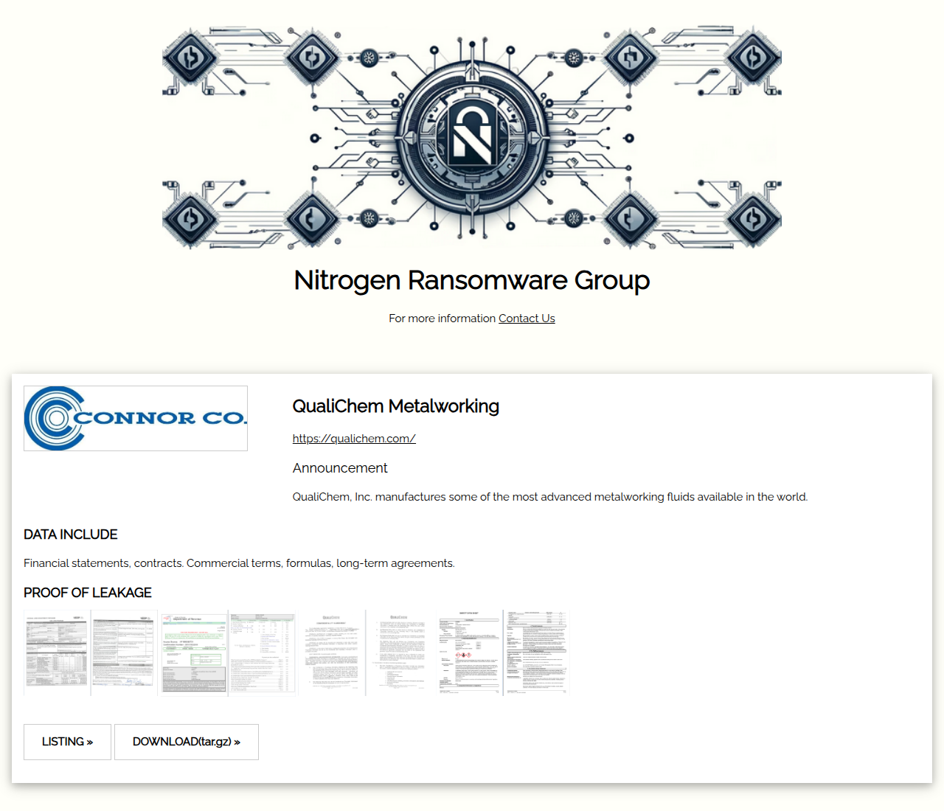Click the bottom-left chip icon in banner

pos(190,219)
